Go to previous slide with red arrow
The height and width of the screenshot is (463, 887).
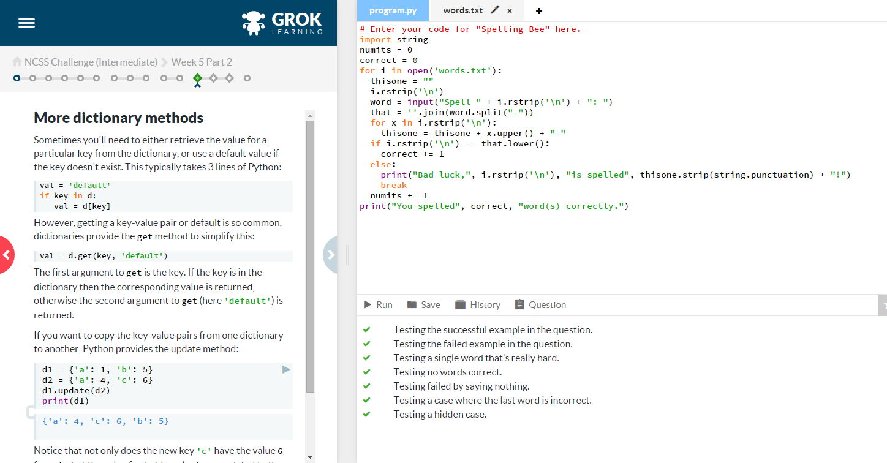[6, 255]
